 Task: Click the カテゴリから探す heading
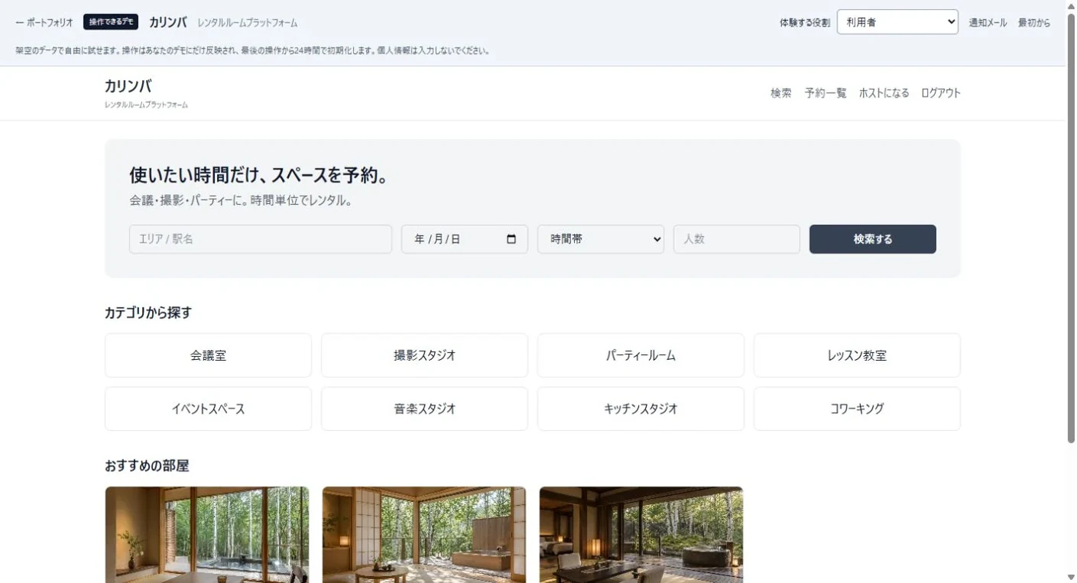pos(148,313)
